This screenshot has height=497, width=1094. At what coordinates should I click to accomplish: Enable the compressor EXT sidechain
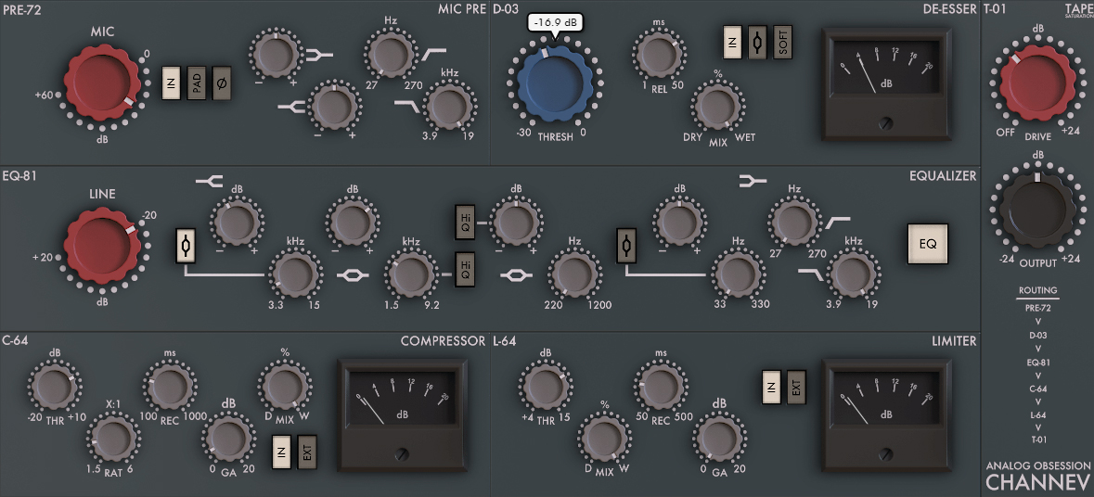[307, 452]
